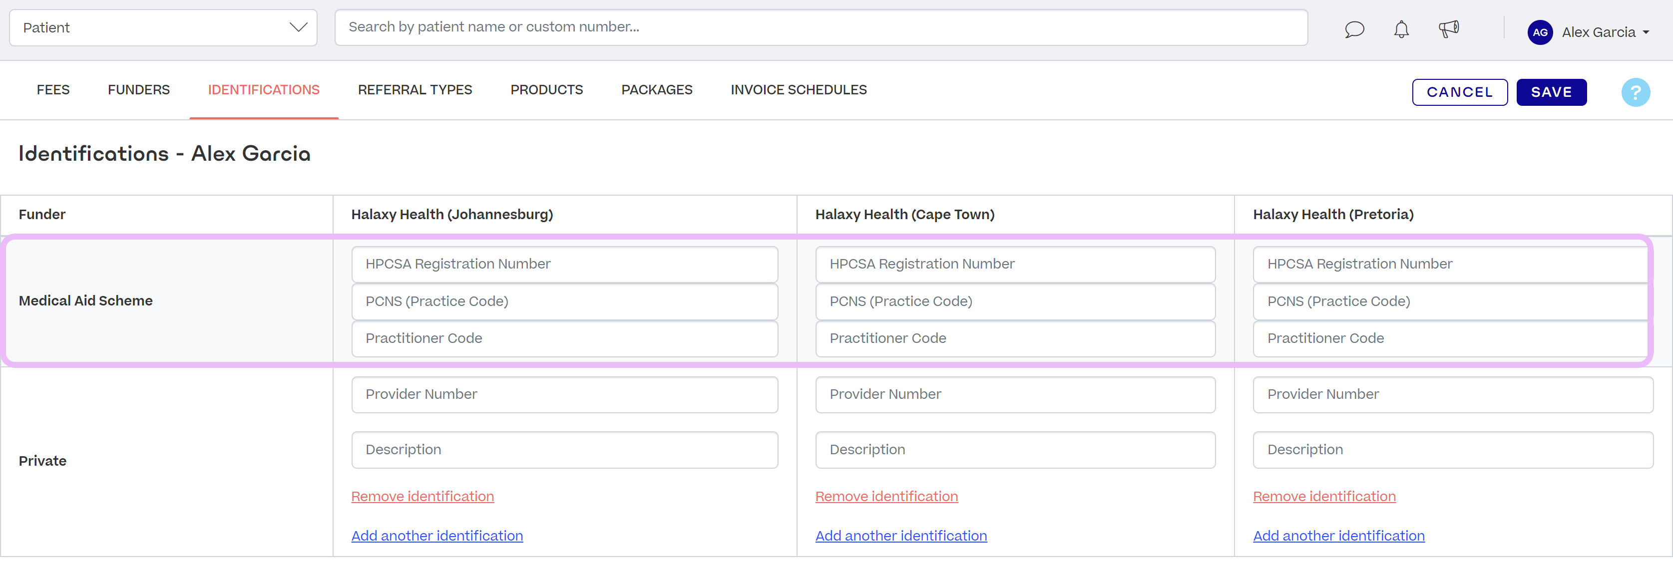1673x583 pixels.
Task: Go to the Products tab
Action: [547, 89]
